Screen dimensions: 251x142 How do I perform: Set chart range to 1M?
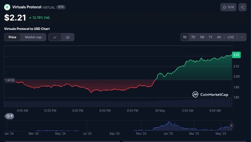(x=202, y=37)
